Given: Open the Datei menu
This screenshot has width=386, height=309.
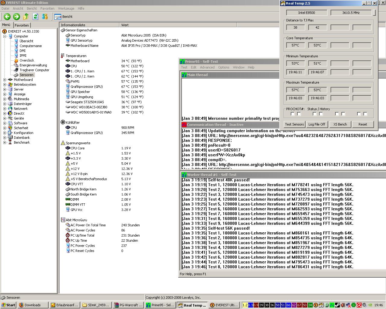Looking at the screenshot, I should 5,8.
